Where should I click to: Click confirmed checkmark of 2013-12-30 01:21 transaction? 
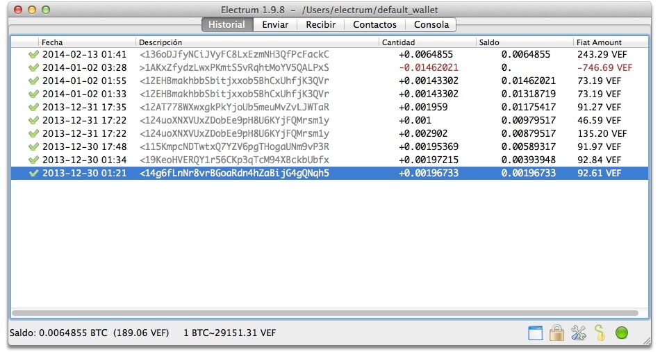tap(33, 173)
